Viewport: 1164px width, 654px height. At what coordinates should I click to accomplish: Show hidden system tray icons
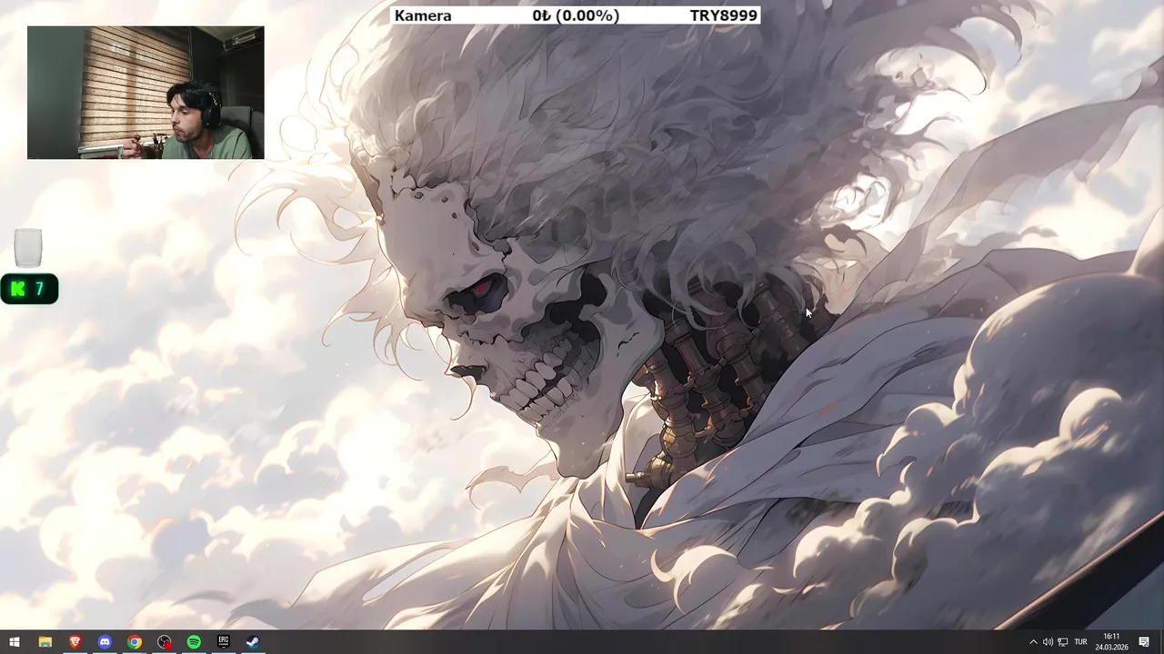[x=1033, y=642]
